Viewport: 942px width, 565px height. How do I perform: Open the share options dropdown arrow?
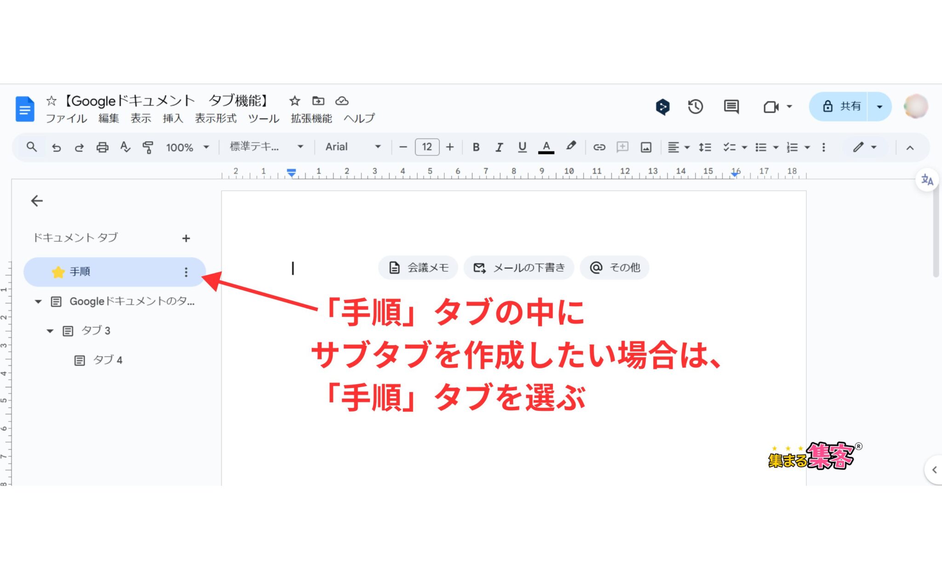[x=879, y=107]
